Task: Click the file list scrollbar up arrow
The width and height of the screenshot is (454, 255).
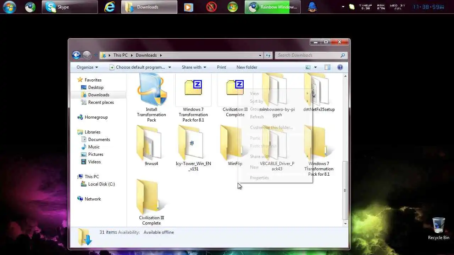Action: coord(345,76)
